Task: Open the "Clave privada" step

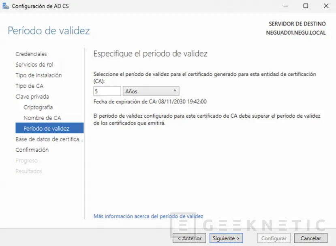Action: (x=32, y=96)
